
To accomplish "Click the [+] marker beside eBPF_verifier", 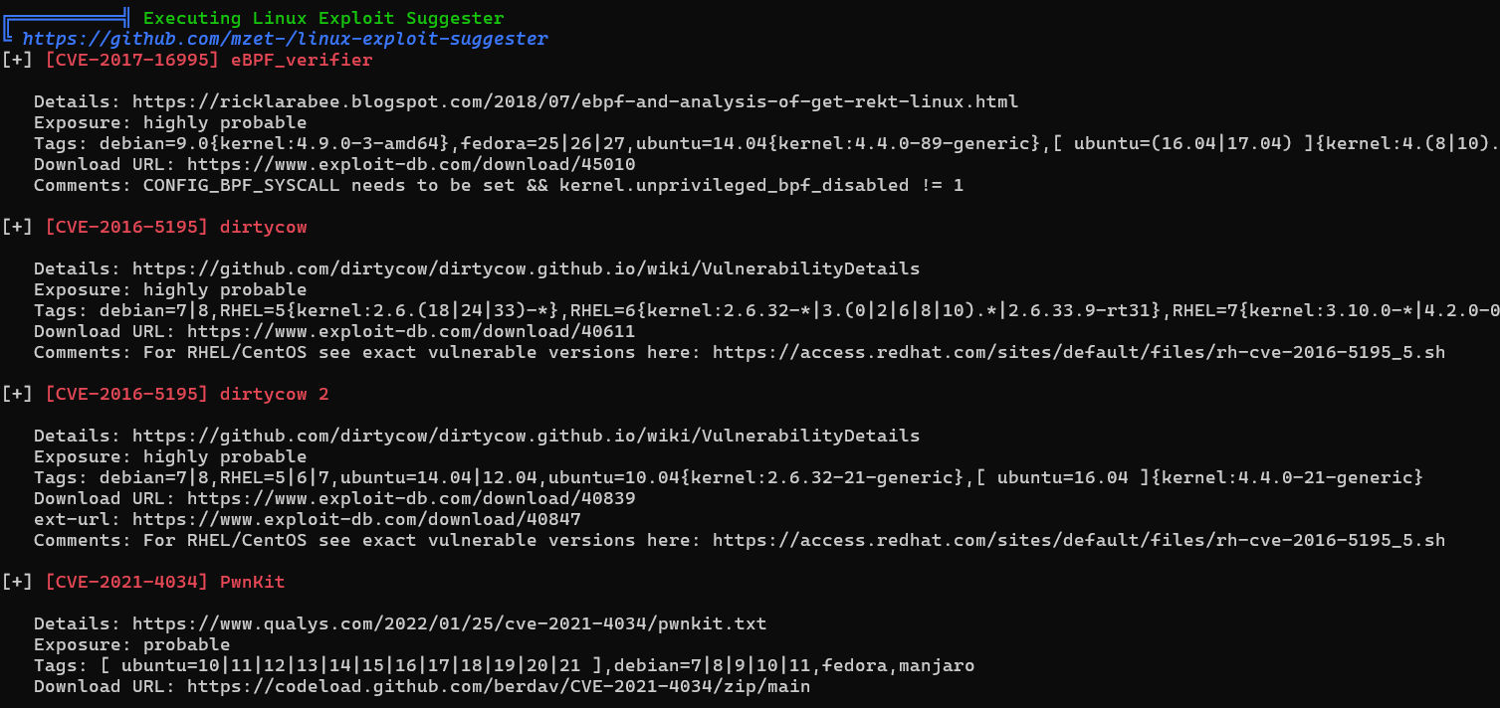I will click(18, 60).
